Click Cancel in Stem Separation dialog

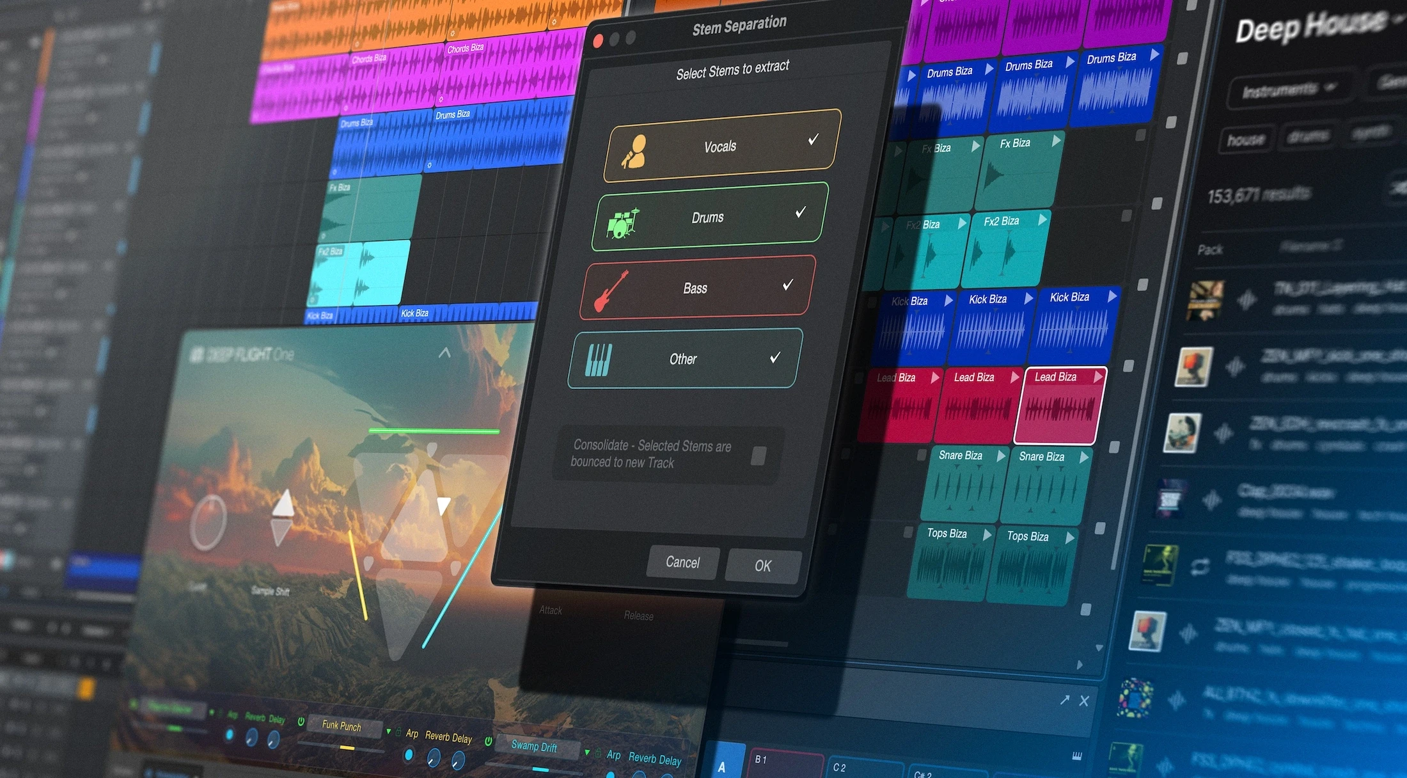[x=682, y=562]
